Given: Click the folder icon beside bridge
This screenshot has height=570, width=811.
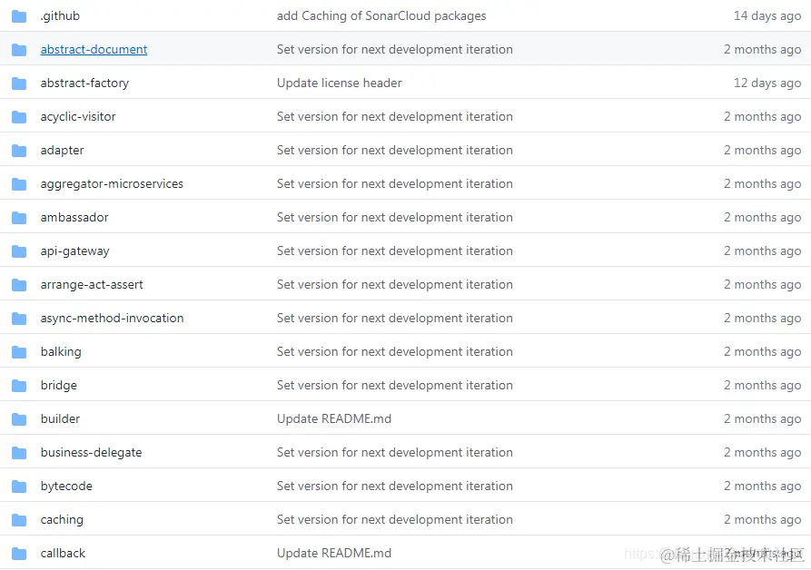Looking at the screenshot, I should (x=19, y=386).
